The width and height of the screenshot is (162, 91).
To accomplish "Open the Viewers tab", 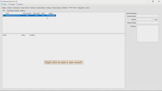I will 4,8.
